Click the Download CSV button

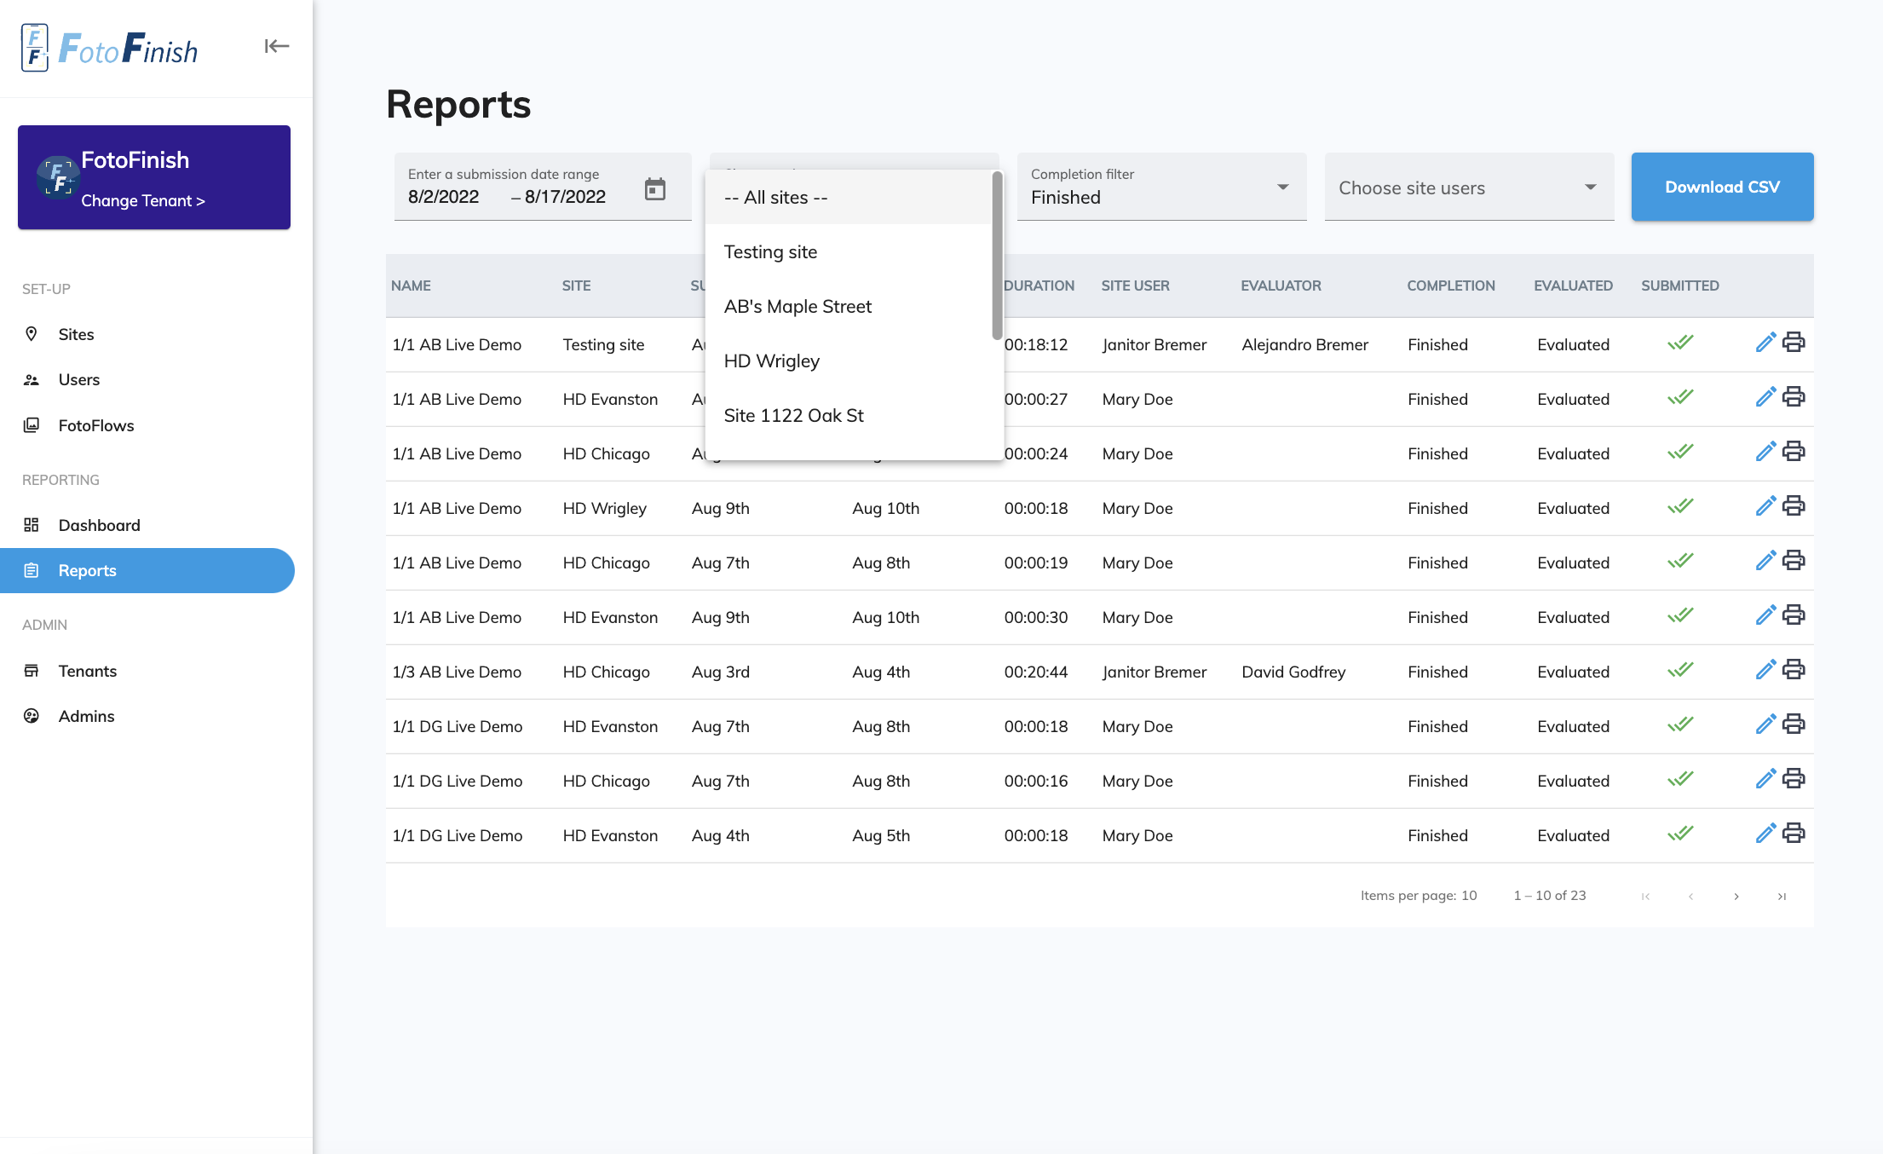click(1722, 186)
